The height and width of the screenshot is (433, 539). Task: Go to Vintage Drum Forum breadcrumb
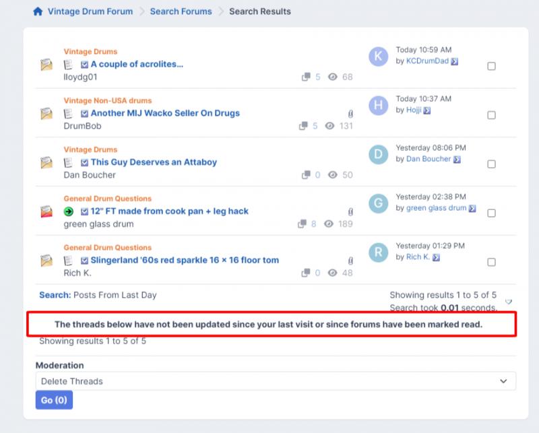tap(90, 11)
